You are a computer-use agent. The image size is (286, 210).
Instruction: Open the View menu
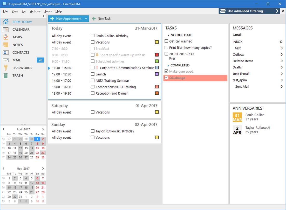15,11
